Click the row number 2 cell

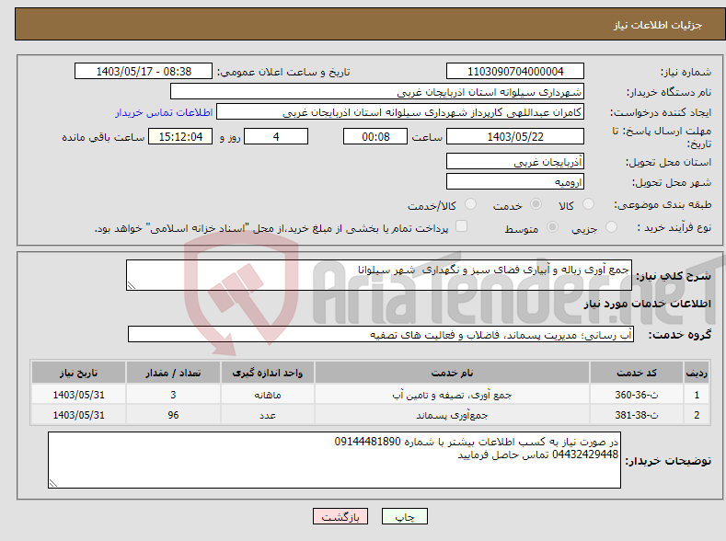click(x=697, y=415)
